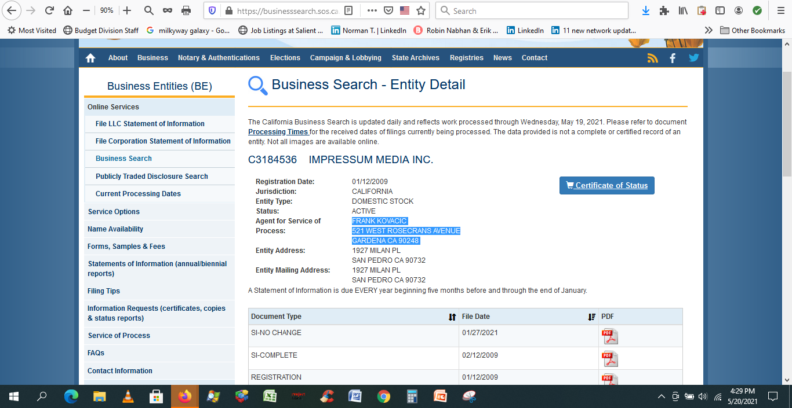Open PDF for SI-COMPLETE filing

tap(609, 359)
